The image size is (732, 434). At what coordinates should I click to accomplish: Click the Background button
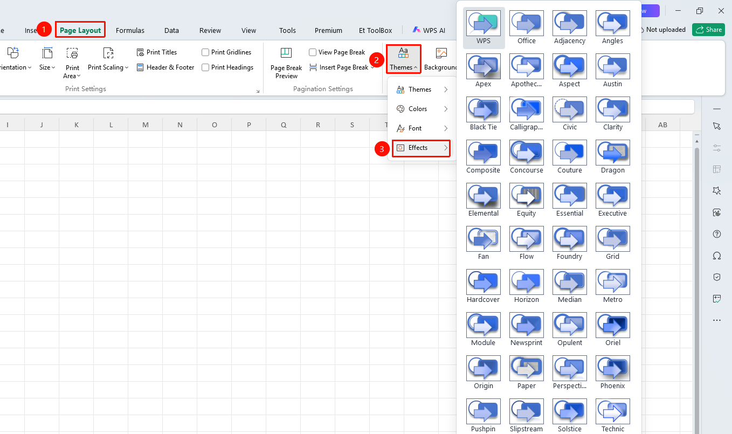pyautogui.click(x=441, y=59)
